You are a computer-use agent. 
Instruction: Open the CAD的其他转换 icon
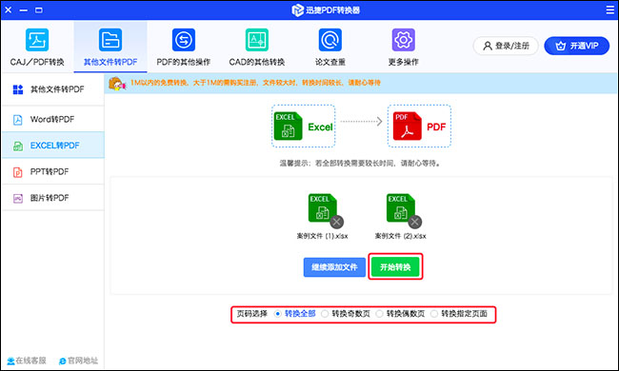point(257,40)
